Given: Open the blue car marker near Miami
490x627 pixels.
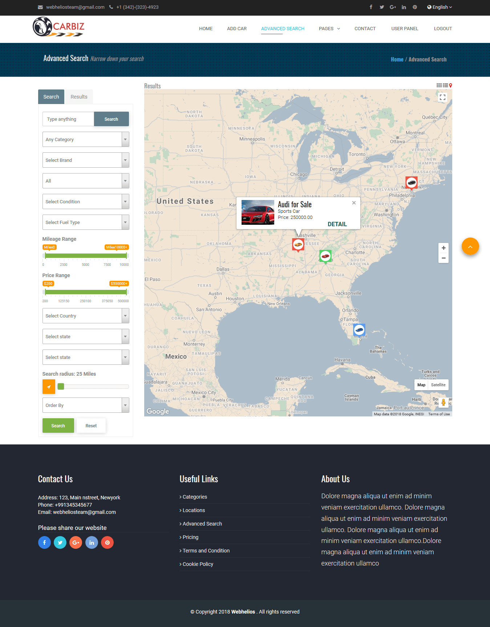Looking at the screenshot, I should click(x=359, y=330).
